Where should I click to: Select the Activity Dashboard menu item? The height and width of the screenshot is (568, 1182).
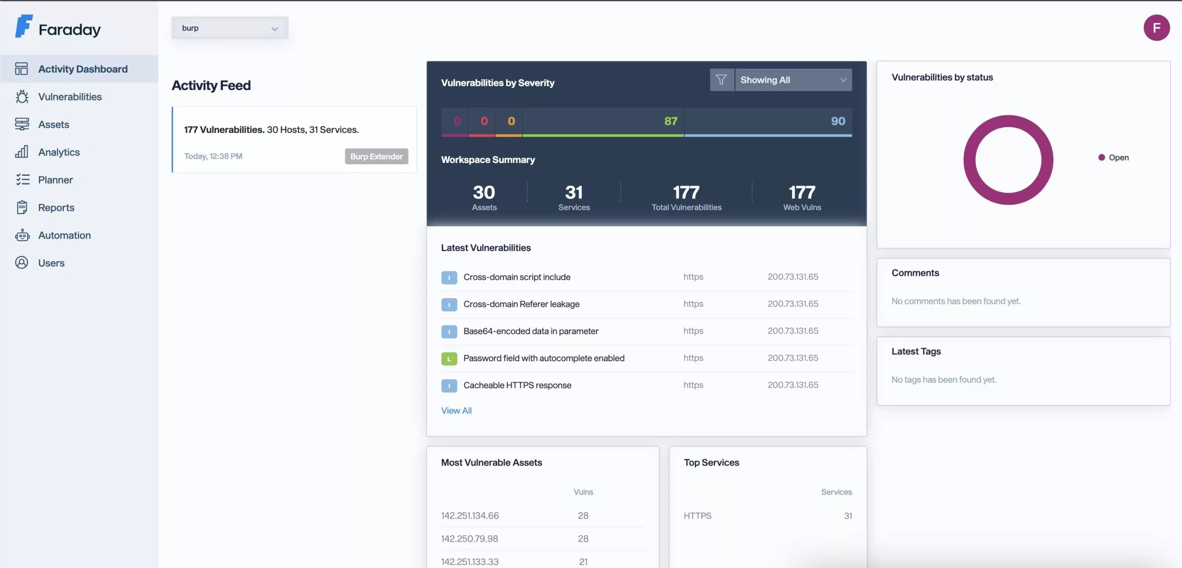(83, 69)
